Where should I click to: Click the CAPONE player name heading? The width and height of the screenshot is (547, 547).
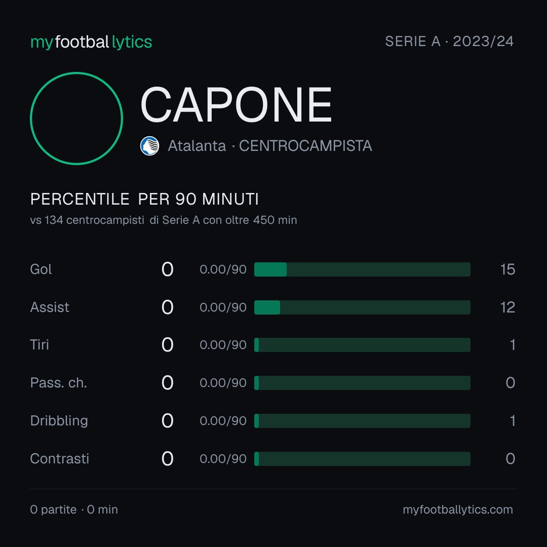tap(236, 105)
